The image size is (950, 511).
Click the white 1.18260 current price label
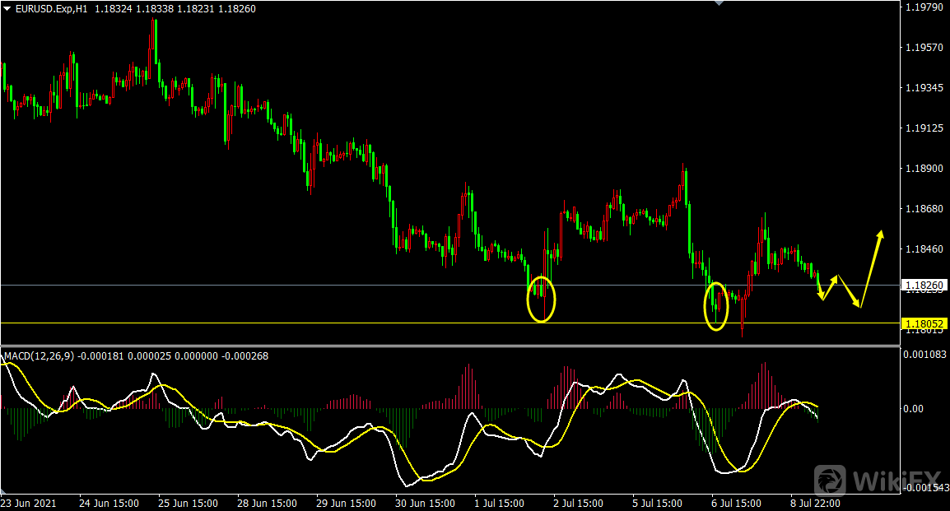pyautogui.click(x=924, y=286)
